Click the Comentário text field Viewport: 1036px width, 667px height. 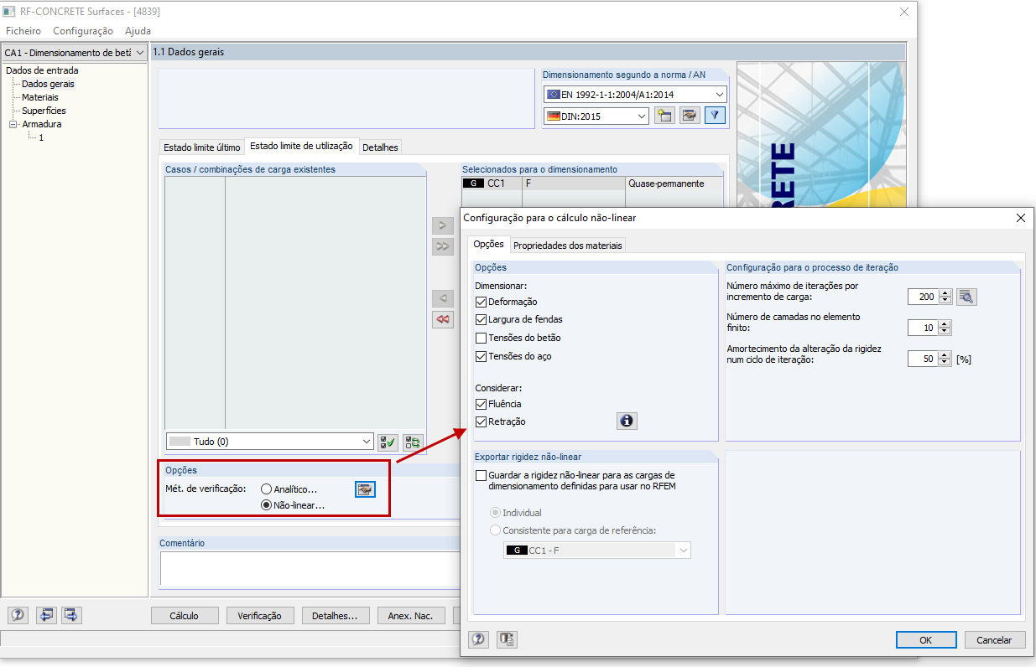(310, 567)
